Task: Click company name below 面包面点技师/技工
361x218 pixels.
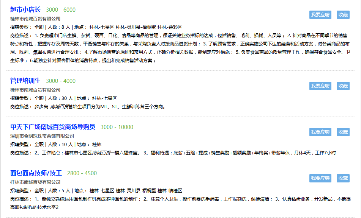Action: click(x=35, y=182)
